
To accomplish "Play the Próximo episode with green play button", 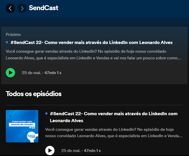I will 10,72.
